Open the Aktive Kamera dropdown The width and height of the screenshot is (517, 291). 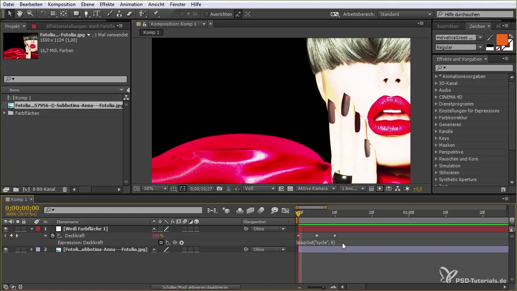(x=316, y=188)
